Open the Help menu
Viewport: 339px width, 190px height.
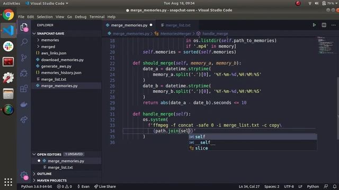tap(111, 17)
